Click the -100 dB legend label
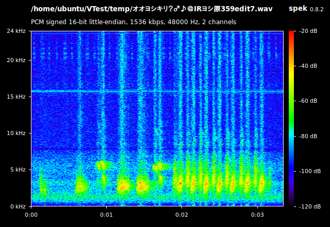Screen dimensions: 330x227 (x=310, y=171)
